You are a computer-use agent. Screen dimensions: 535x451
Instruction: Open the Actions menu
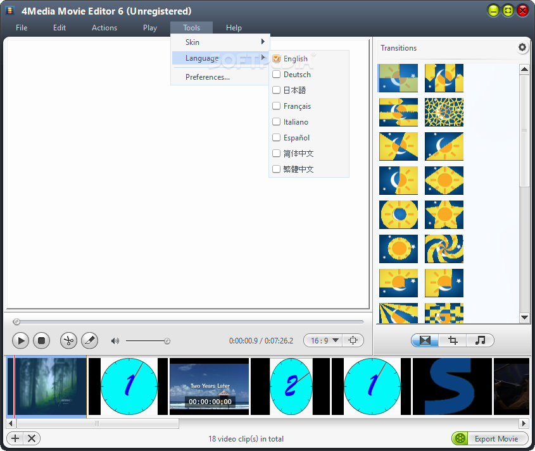click(x=104, y=28)
